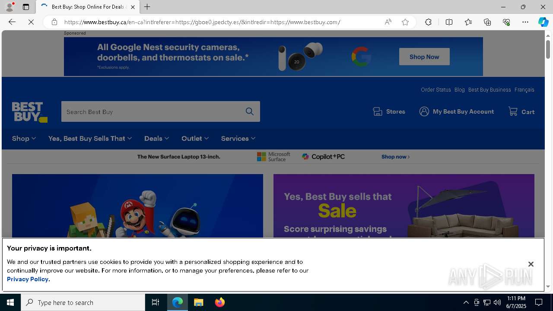Stop loading the page
This screenshot has height=311, width=553.
tap(31, 22)
